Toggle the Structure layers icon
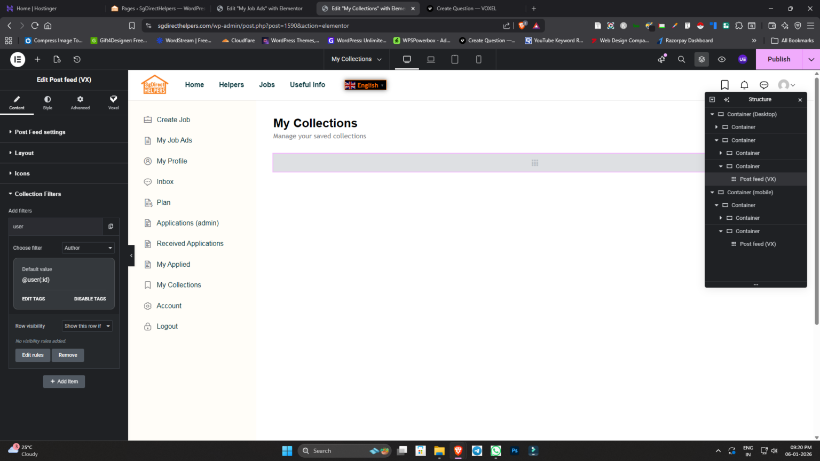This screenshot has width=820, height=461. point(701,59)
